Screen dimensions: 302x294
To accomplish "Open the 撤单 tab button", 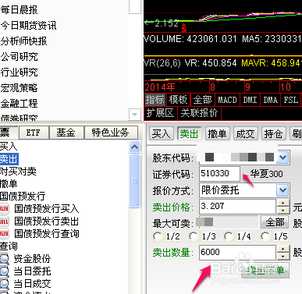I will pos(217,134).
